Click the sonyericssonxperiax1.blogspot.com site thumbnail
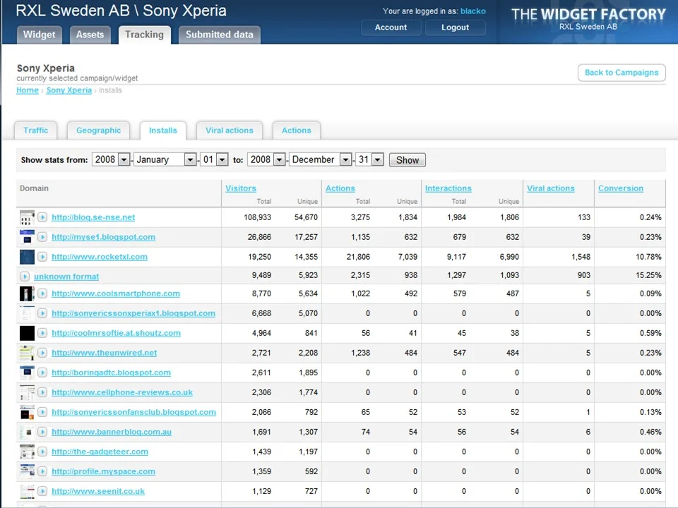 pos(27,313)
